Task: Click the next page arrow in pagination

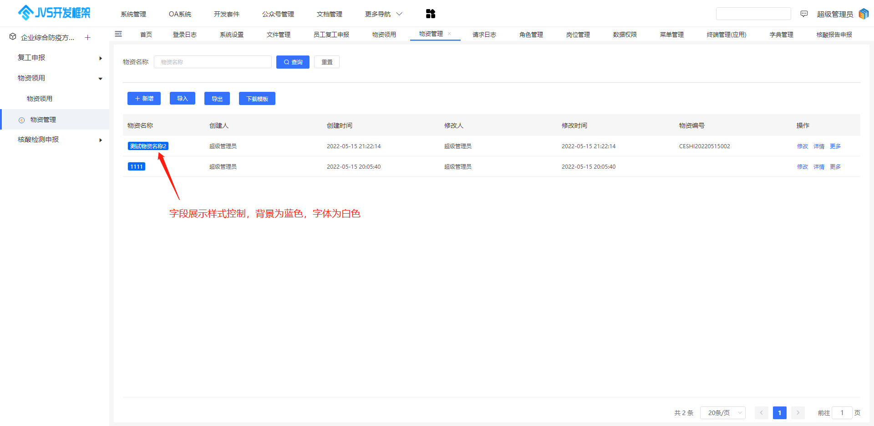Action: pos(798,413)
